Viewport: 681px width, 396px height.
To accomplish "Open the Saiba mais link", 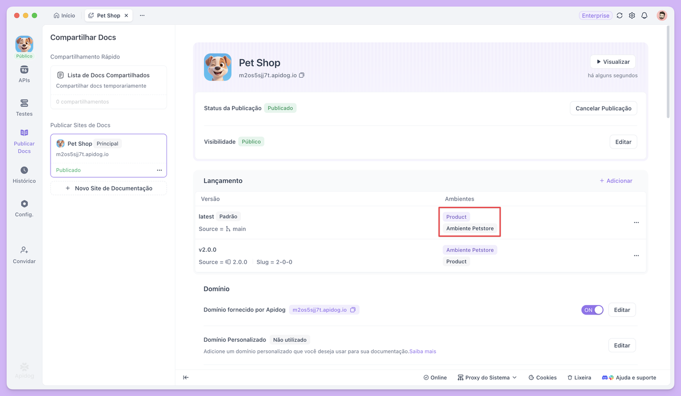I will pyautogui.click(x=423, y=351).
